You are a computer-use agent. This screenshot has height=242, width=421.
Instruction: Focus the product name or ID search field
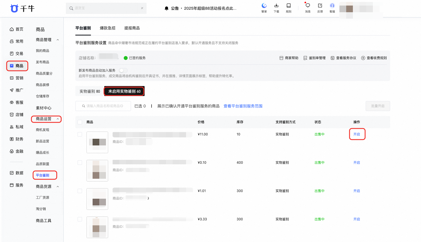(x=103, y=106)
